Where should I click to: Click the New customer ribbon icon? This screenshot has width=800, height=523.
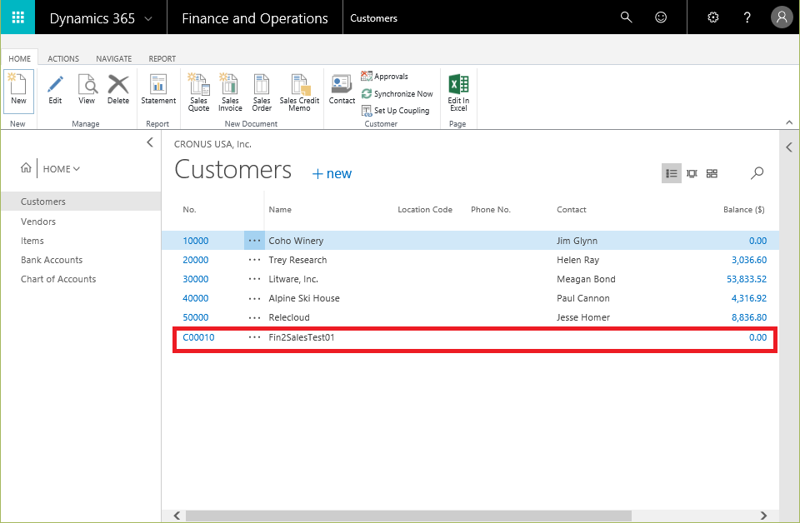tap(19, 91)
